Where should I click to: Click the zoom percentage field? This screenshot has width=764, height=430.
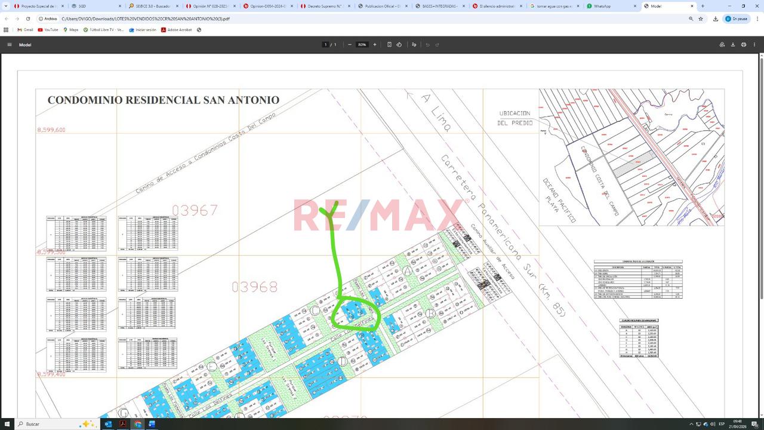tap(362, 45)
